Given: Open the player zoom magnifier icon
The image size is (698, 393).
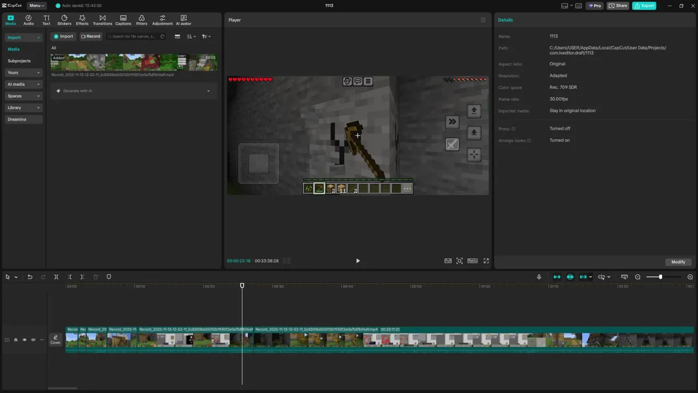Looking at the screenshot, I should tap(460, 261).
